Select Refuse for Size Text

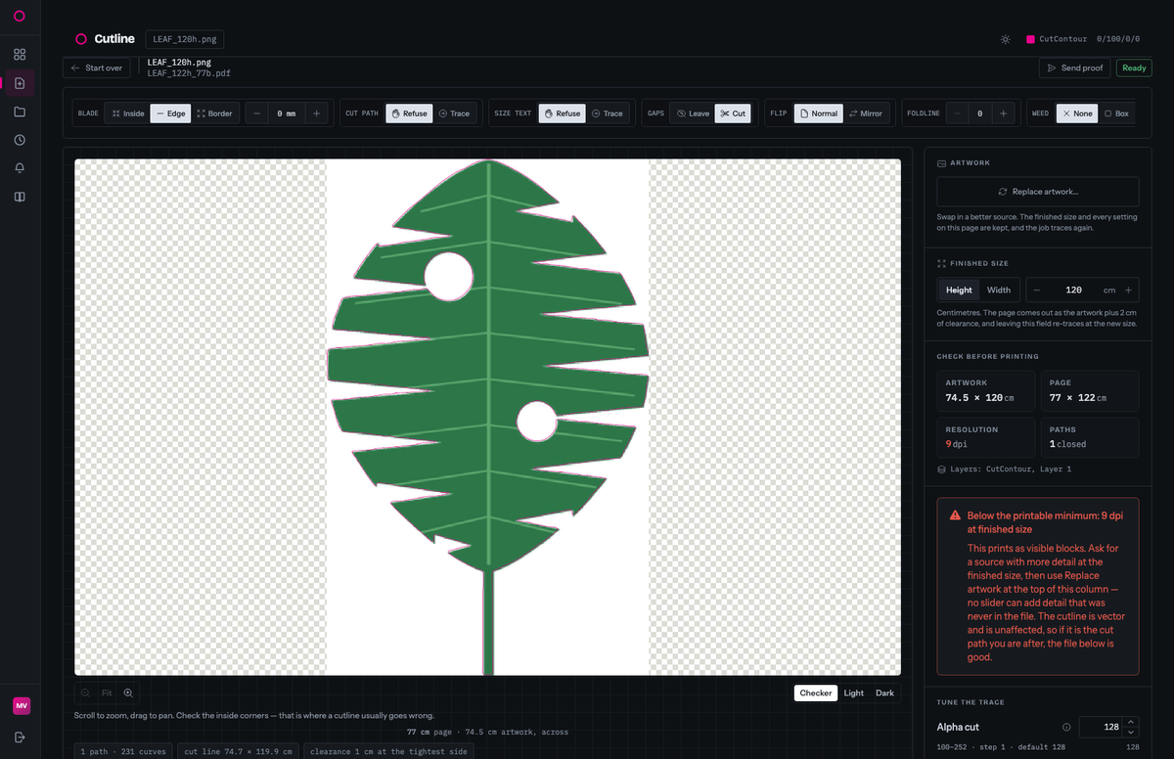click(x=562, y=113)
